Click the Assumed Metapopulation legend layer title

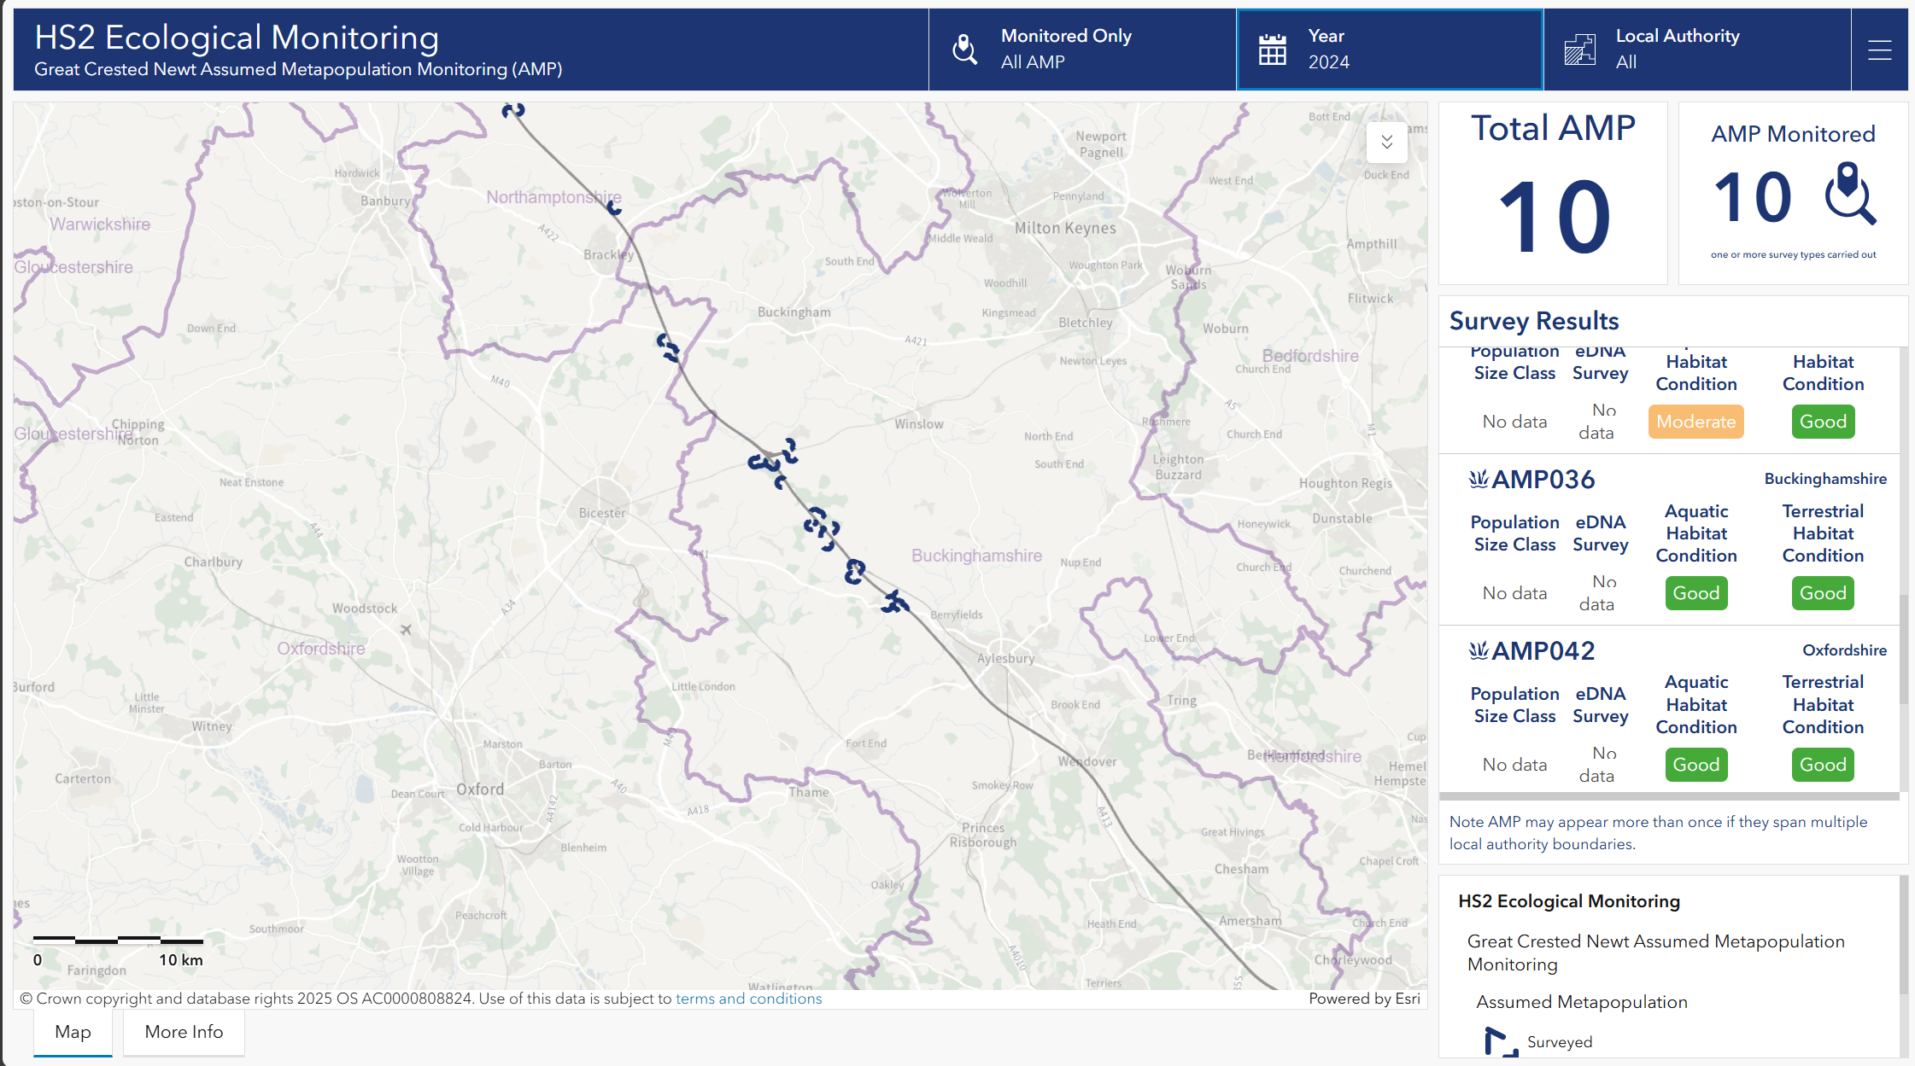point(1582,1002)
